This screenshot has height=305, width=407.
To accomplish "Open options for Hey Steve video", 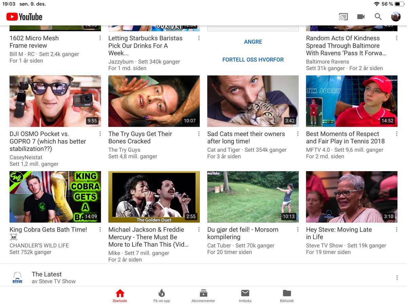I will 396,229.
